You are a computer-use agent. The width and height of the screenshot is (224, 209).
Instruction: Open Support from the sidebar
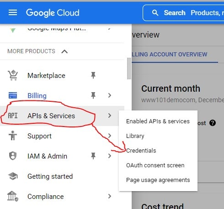[x=39, y=136]
